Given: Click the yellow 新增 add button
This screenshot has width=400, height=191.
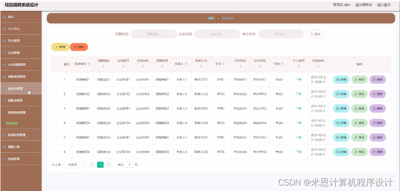Looking at the screenshot, I should tap(60, 47).
